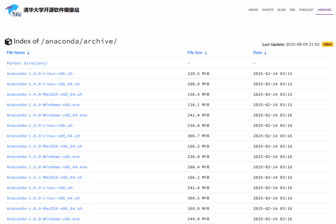Open the PODCAST page link
Viewport: 336px width, 224px height.
(x=306, y=10)
